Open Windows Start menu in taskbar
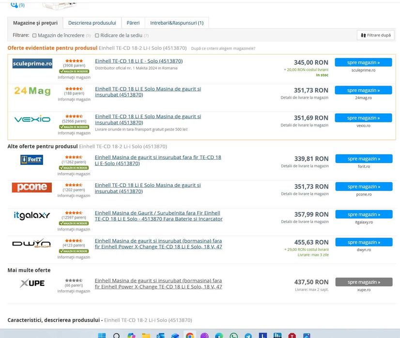 click(102, 336)
